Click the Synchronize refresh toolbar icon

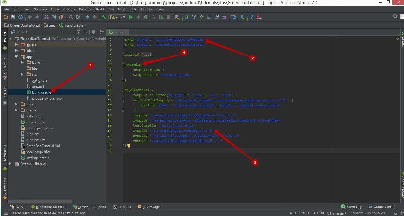pos(21,17)
